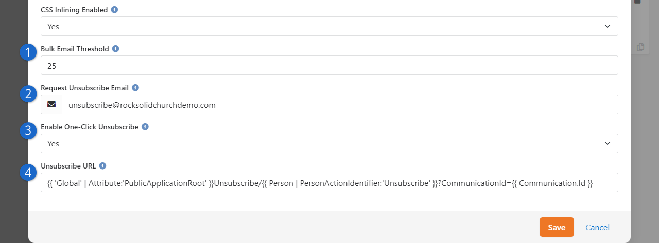Select the blue number 3 callout badge
Image resolution: width=659 pixels, height=243 pixels.
(28, 130)
